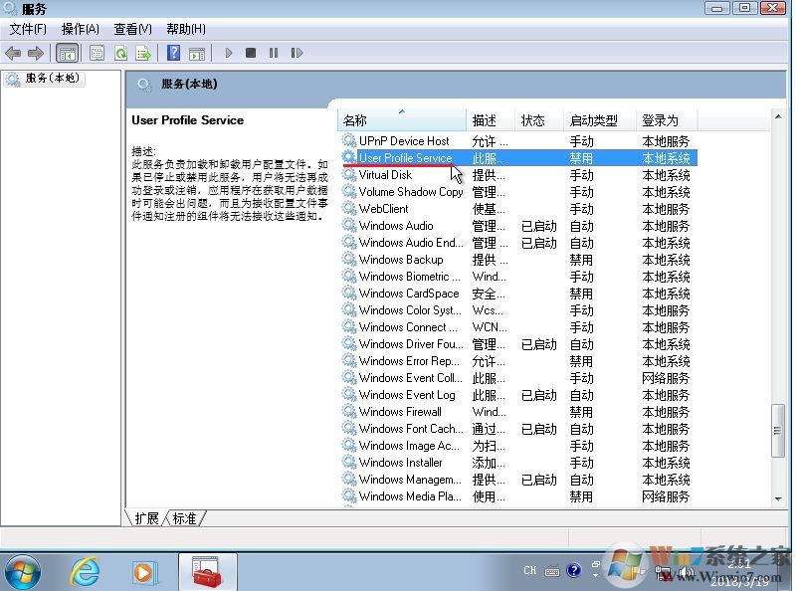Open Help using blue question mark icon
798x591 pixels.
[175, 53]
